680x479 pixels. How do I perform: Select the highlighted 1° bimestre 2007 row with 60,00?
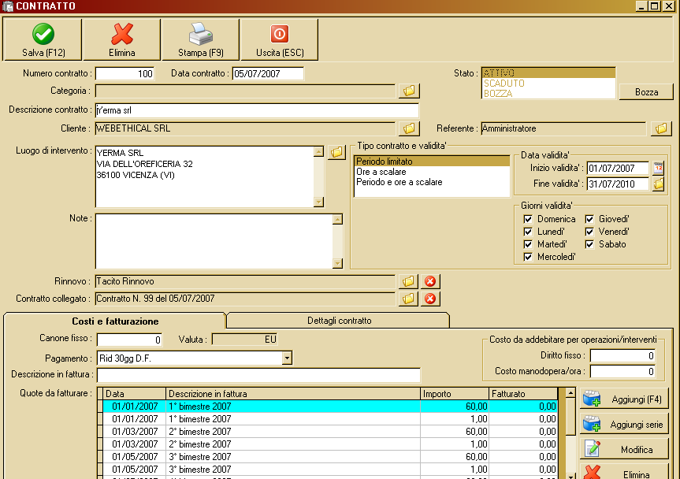tap(329, 407)
